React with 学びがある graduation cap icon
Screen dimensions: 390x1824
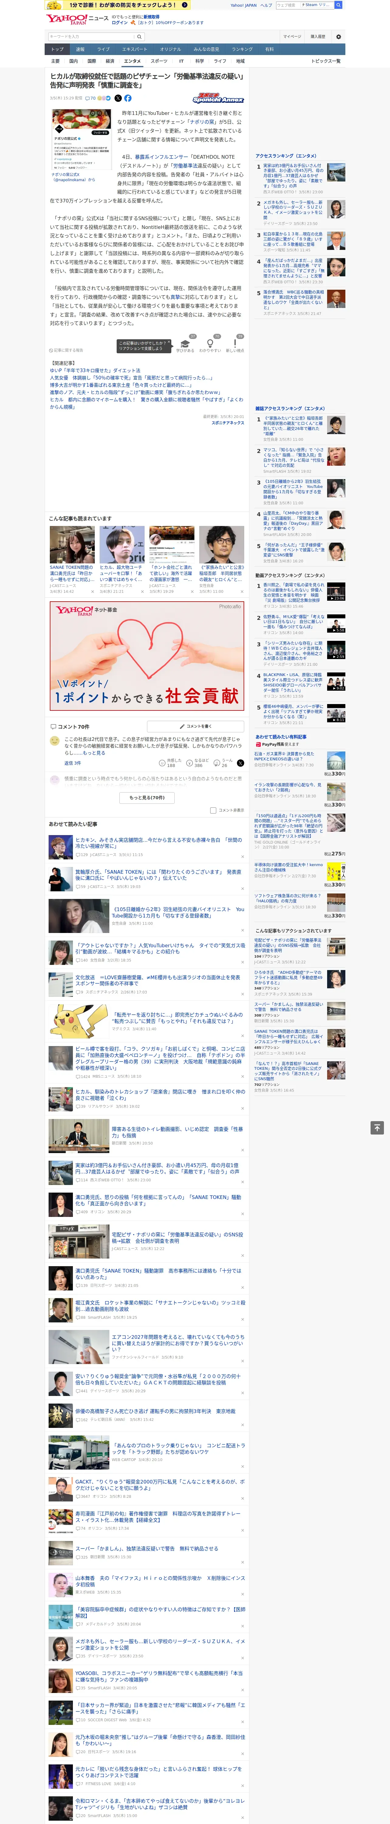(x=186, y=344)
